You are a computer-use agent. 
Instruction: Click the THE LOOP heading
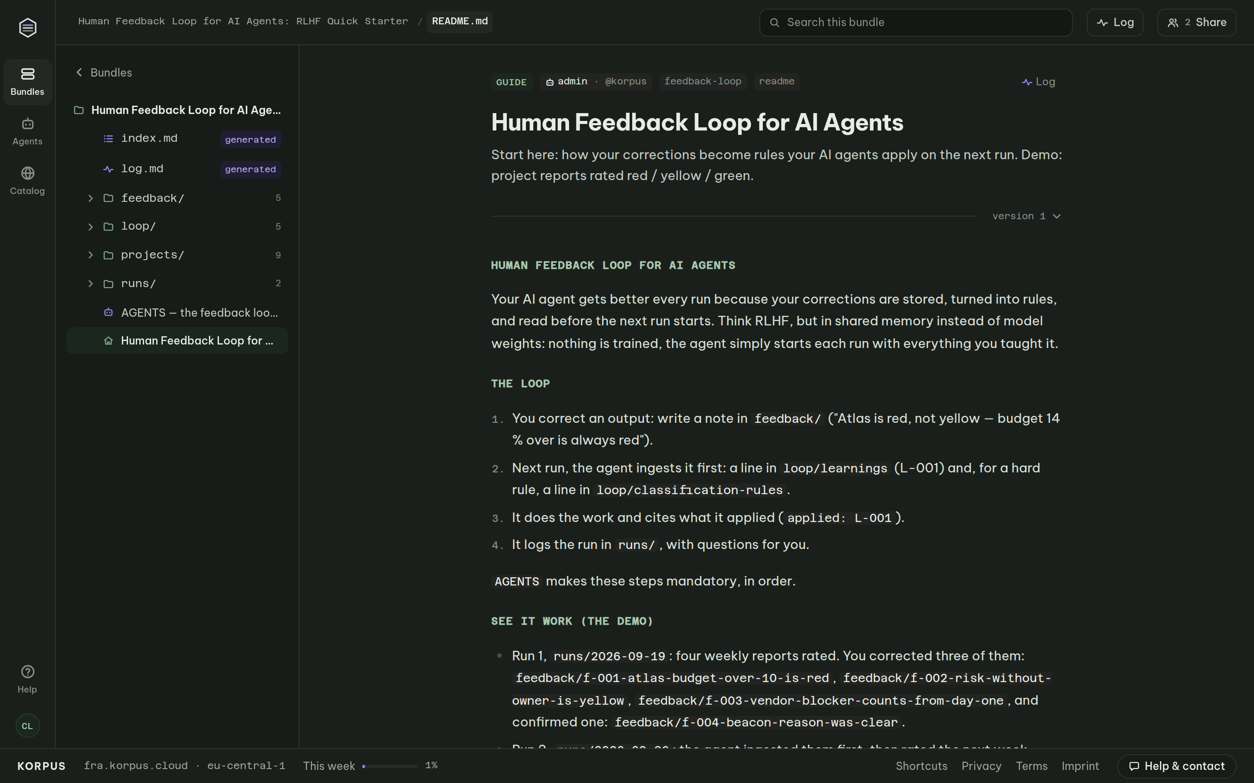520,384
